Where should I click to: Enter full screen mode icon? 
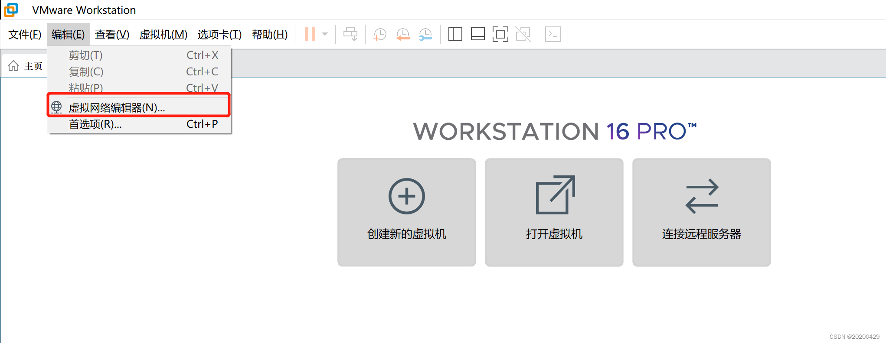pyautogui.click(x=500, y=34)
